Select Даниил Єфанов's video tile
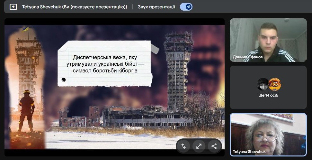 pos(268,40)
